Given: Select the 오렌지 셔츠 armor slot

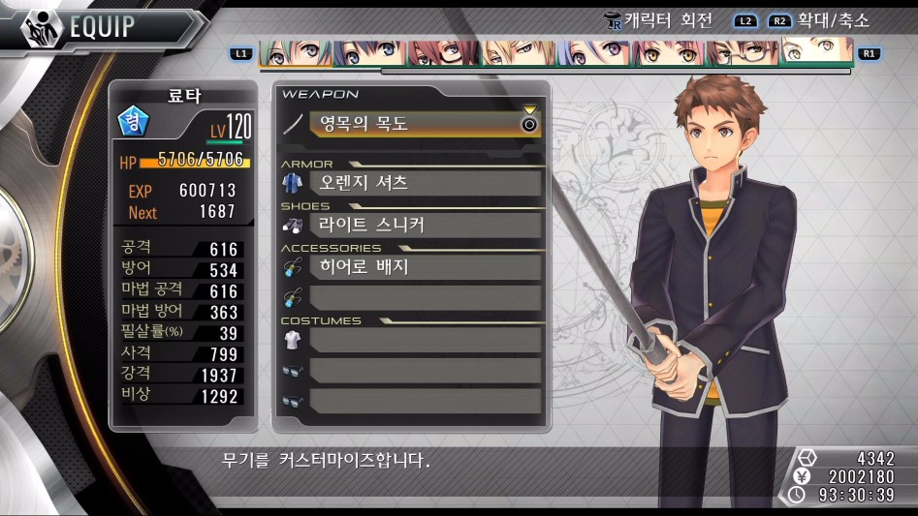Looking at the screenshot, I should 426,183.
